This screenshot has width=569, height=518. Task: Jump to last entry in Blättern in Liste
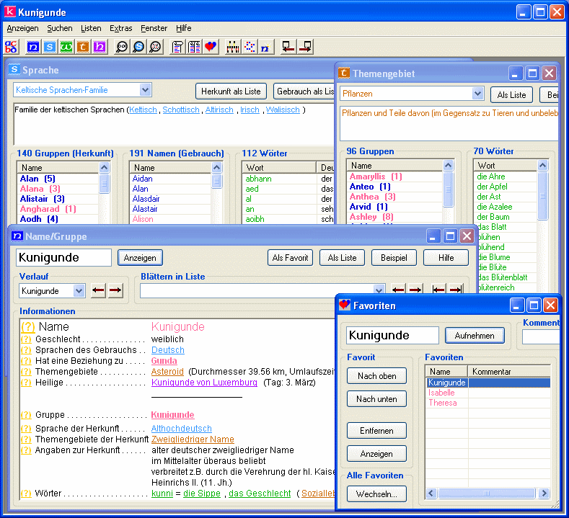(455, 290)
